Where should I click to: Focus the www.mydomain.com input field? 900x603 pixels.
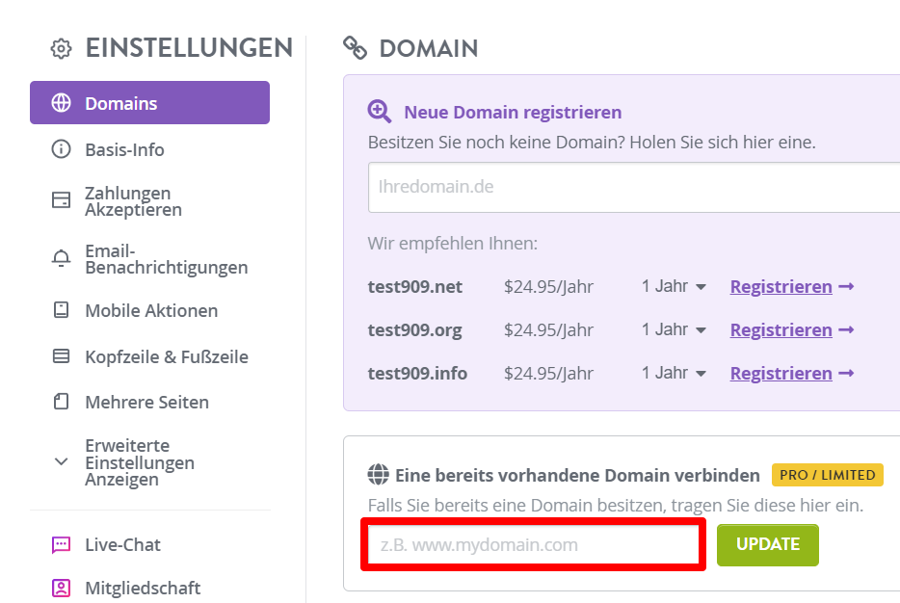point(533,544)
